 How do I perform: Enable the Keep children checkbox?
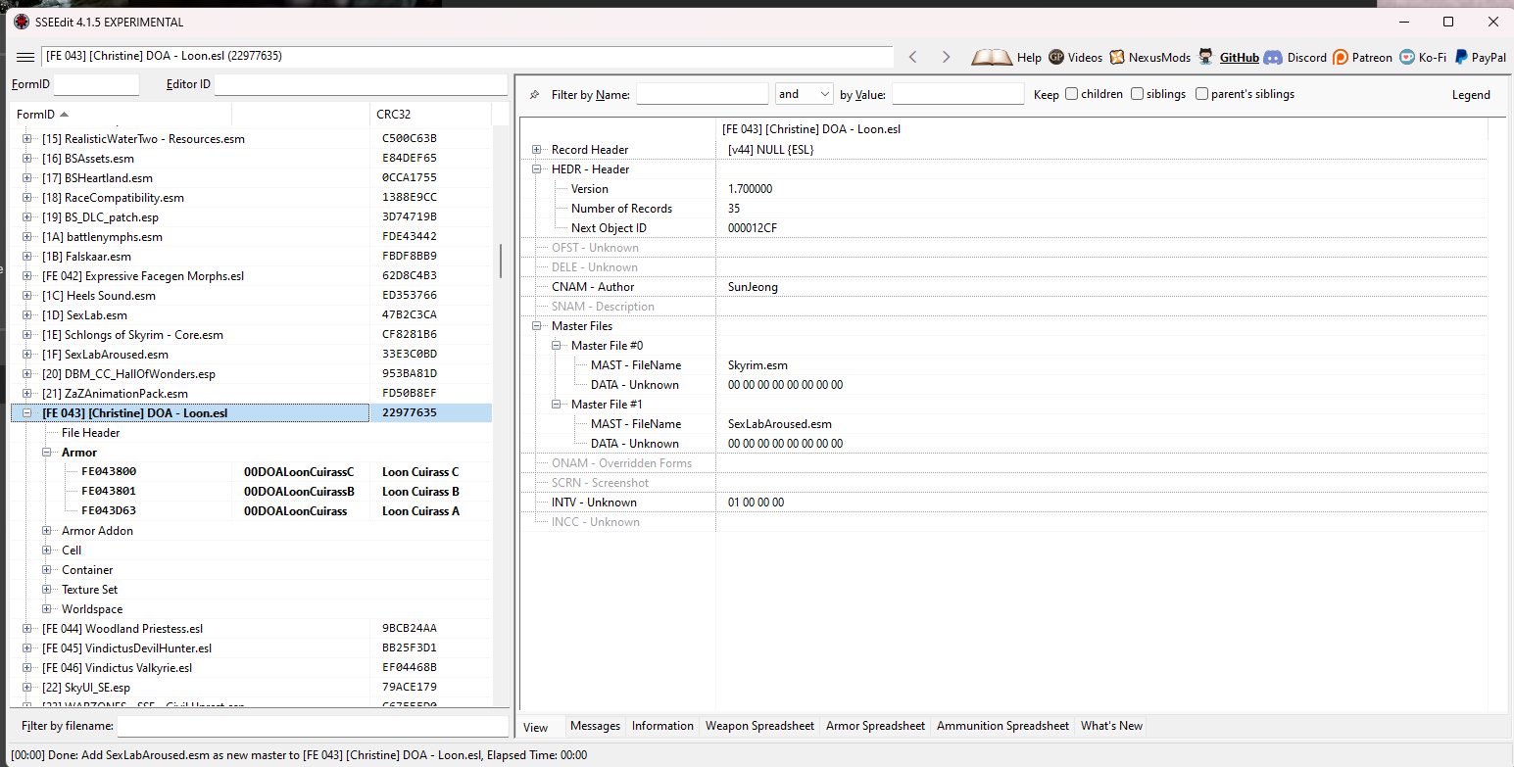pos(1072,94)
